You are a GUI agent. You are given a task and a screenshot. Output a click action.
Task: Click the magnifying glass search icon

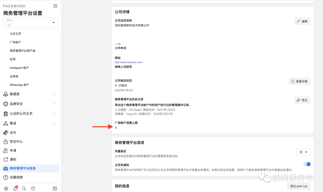[24, 188]
